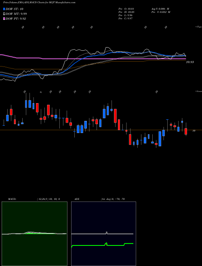Click the 'Pre O: 10.01' value
Viewport: 202px width, 266px height.
(126, 9)
